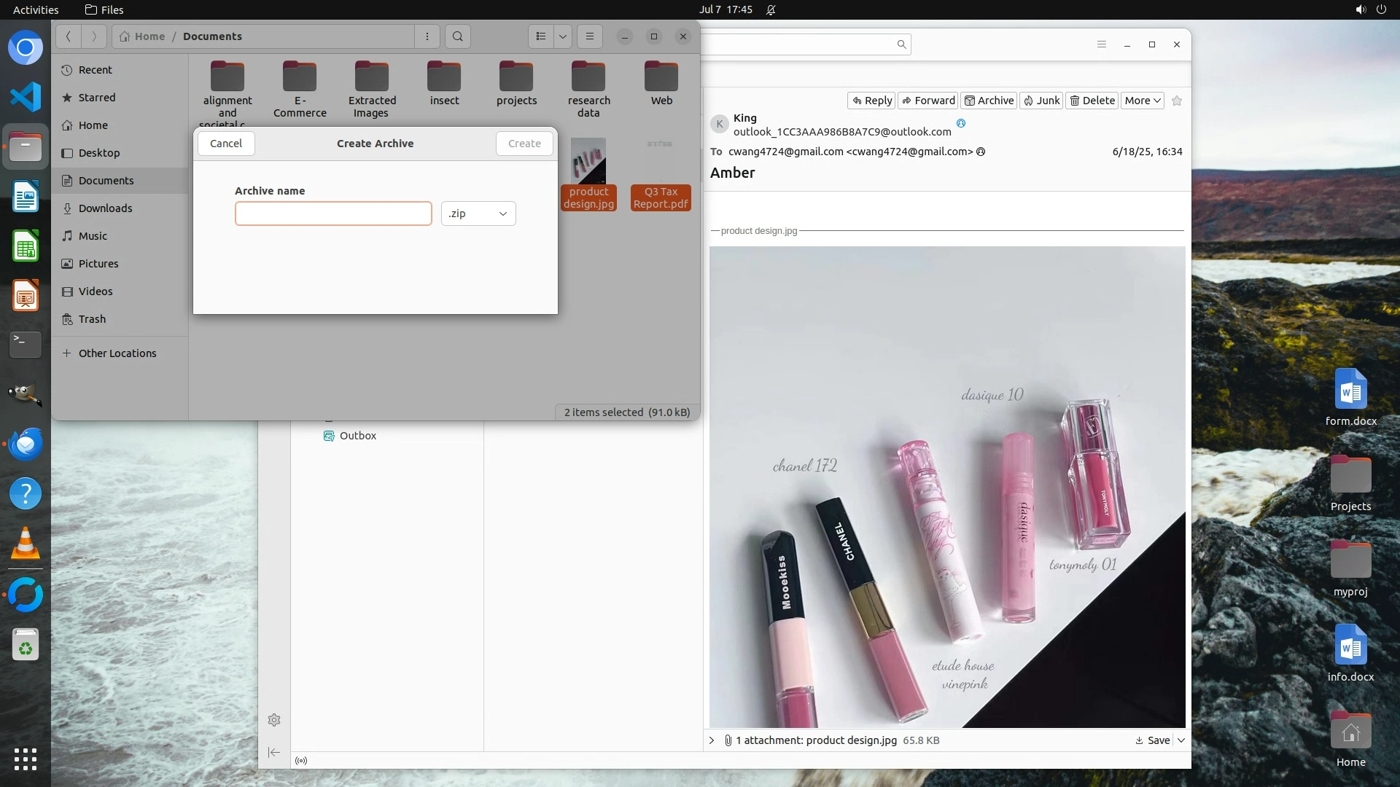Open Files path options kebab menu

[x=427, y=36]
